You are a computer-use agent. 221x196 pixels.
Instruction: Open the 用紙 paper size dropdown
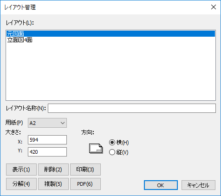point(47,123)
